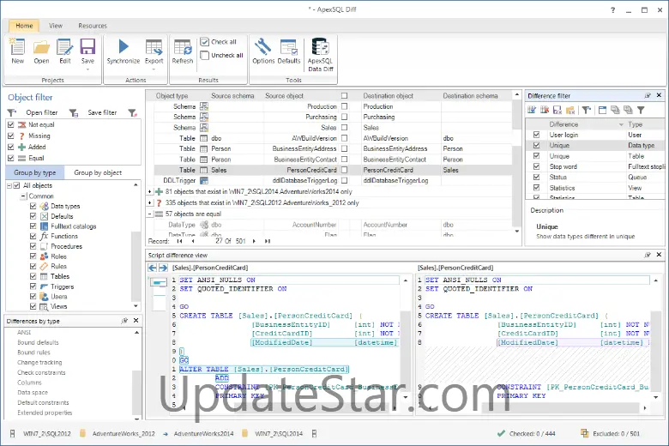669x446 pixels.
Task: Click the window layout icon in Difference filter
Action: click(x=602, y=110)
